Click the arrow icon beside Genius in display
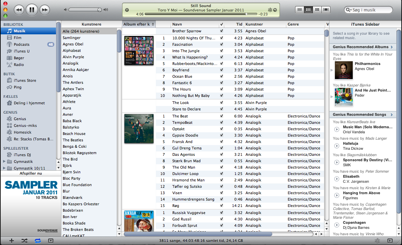The height and width of the screenshot is (245, 402). 275,10
